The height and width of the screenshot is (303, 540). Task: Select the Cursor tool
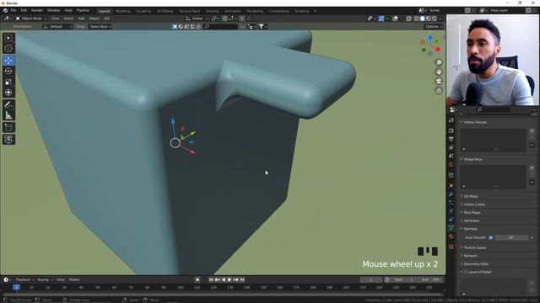(8, 49)
